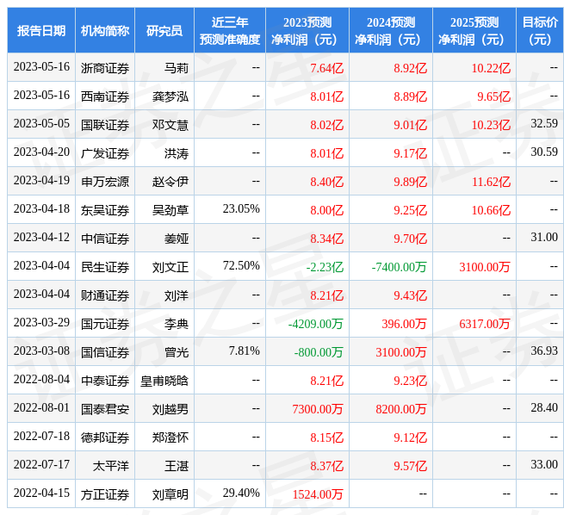This screenshot has height=515, width=564.
Task: Click researcher name 龚梦泓
Action: pyautogui.click(x=170, y=96)
